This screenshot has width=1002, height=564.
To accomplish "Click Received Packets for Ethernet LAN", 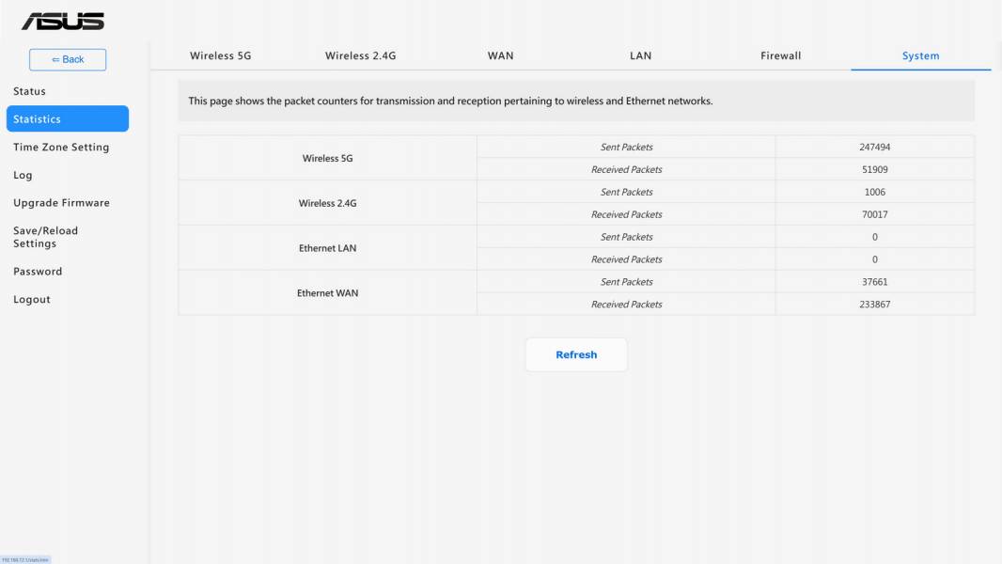I will [626, 259].
